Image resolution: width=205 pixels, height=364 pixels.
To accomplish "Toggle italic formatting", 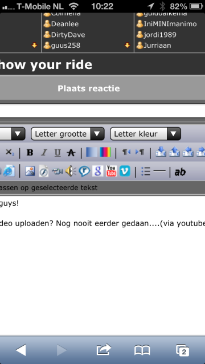I will click(44, 153).
